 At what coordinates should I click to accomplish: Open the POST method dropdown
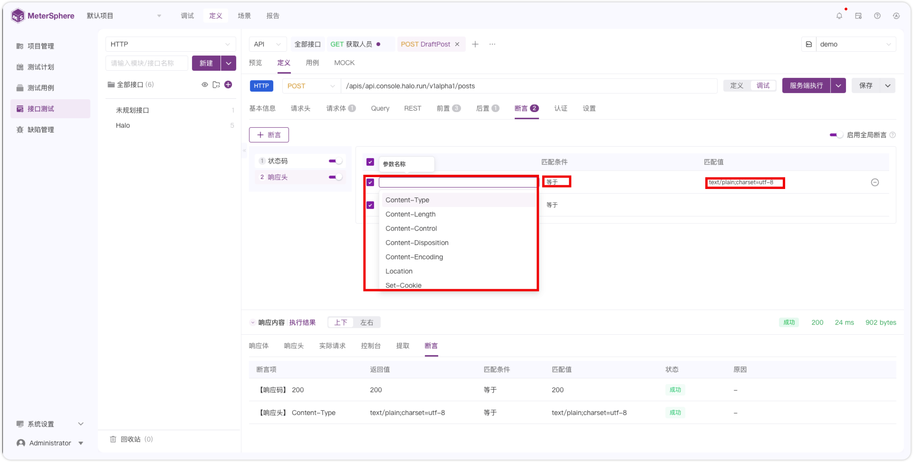311,86
